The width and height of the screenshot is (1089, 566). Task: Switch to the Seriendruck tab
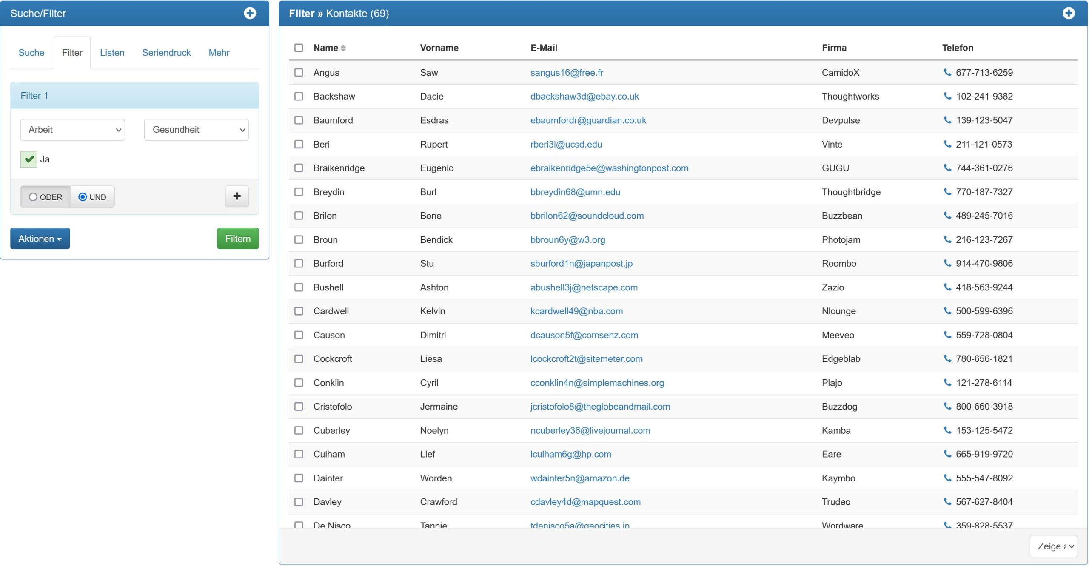(166, 53)
